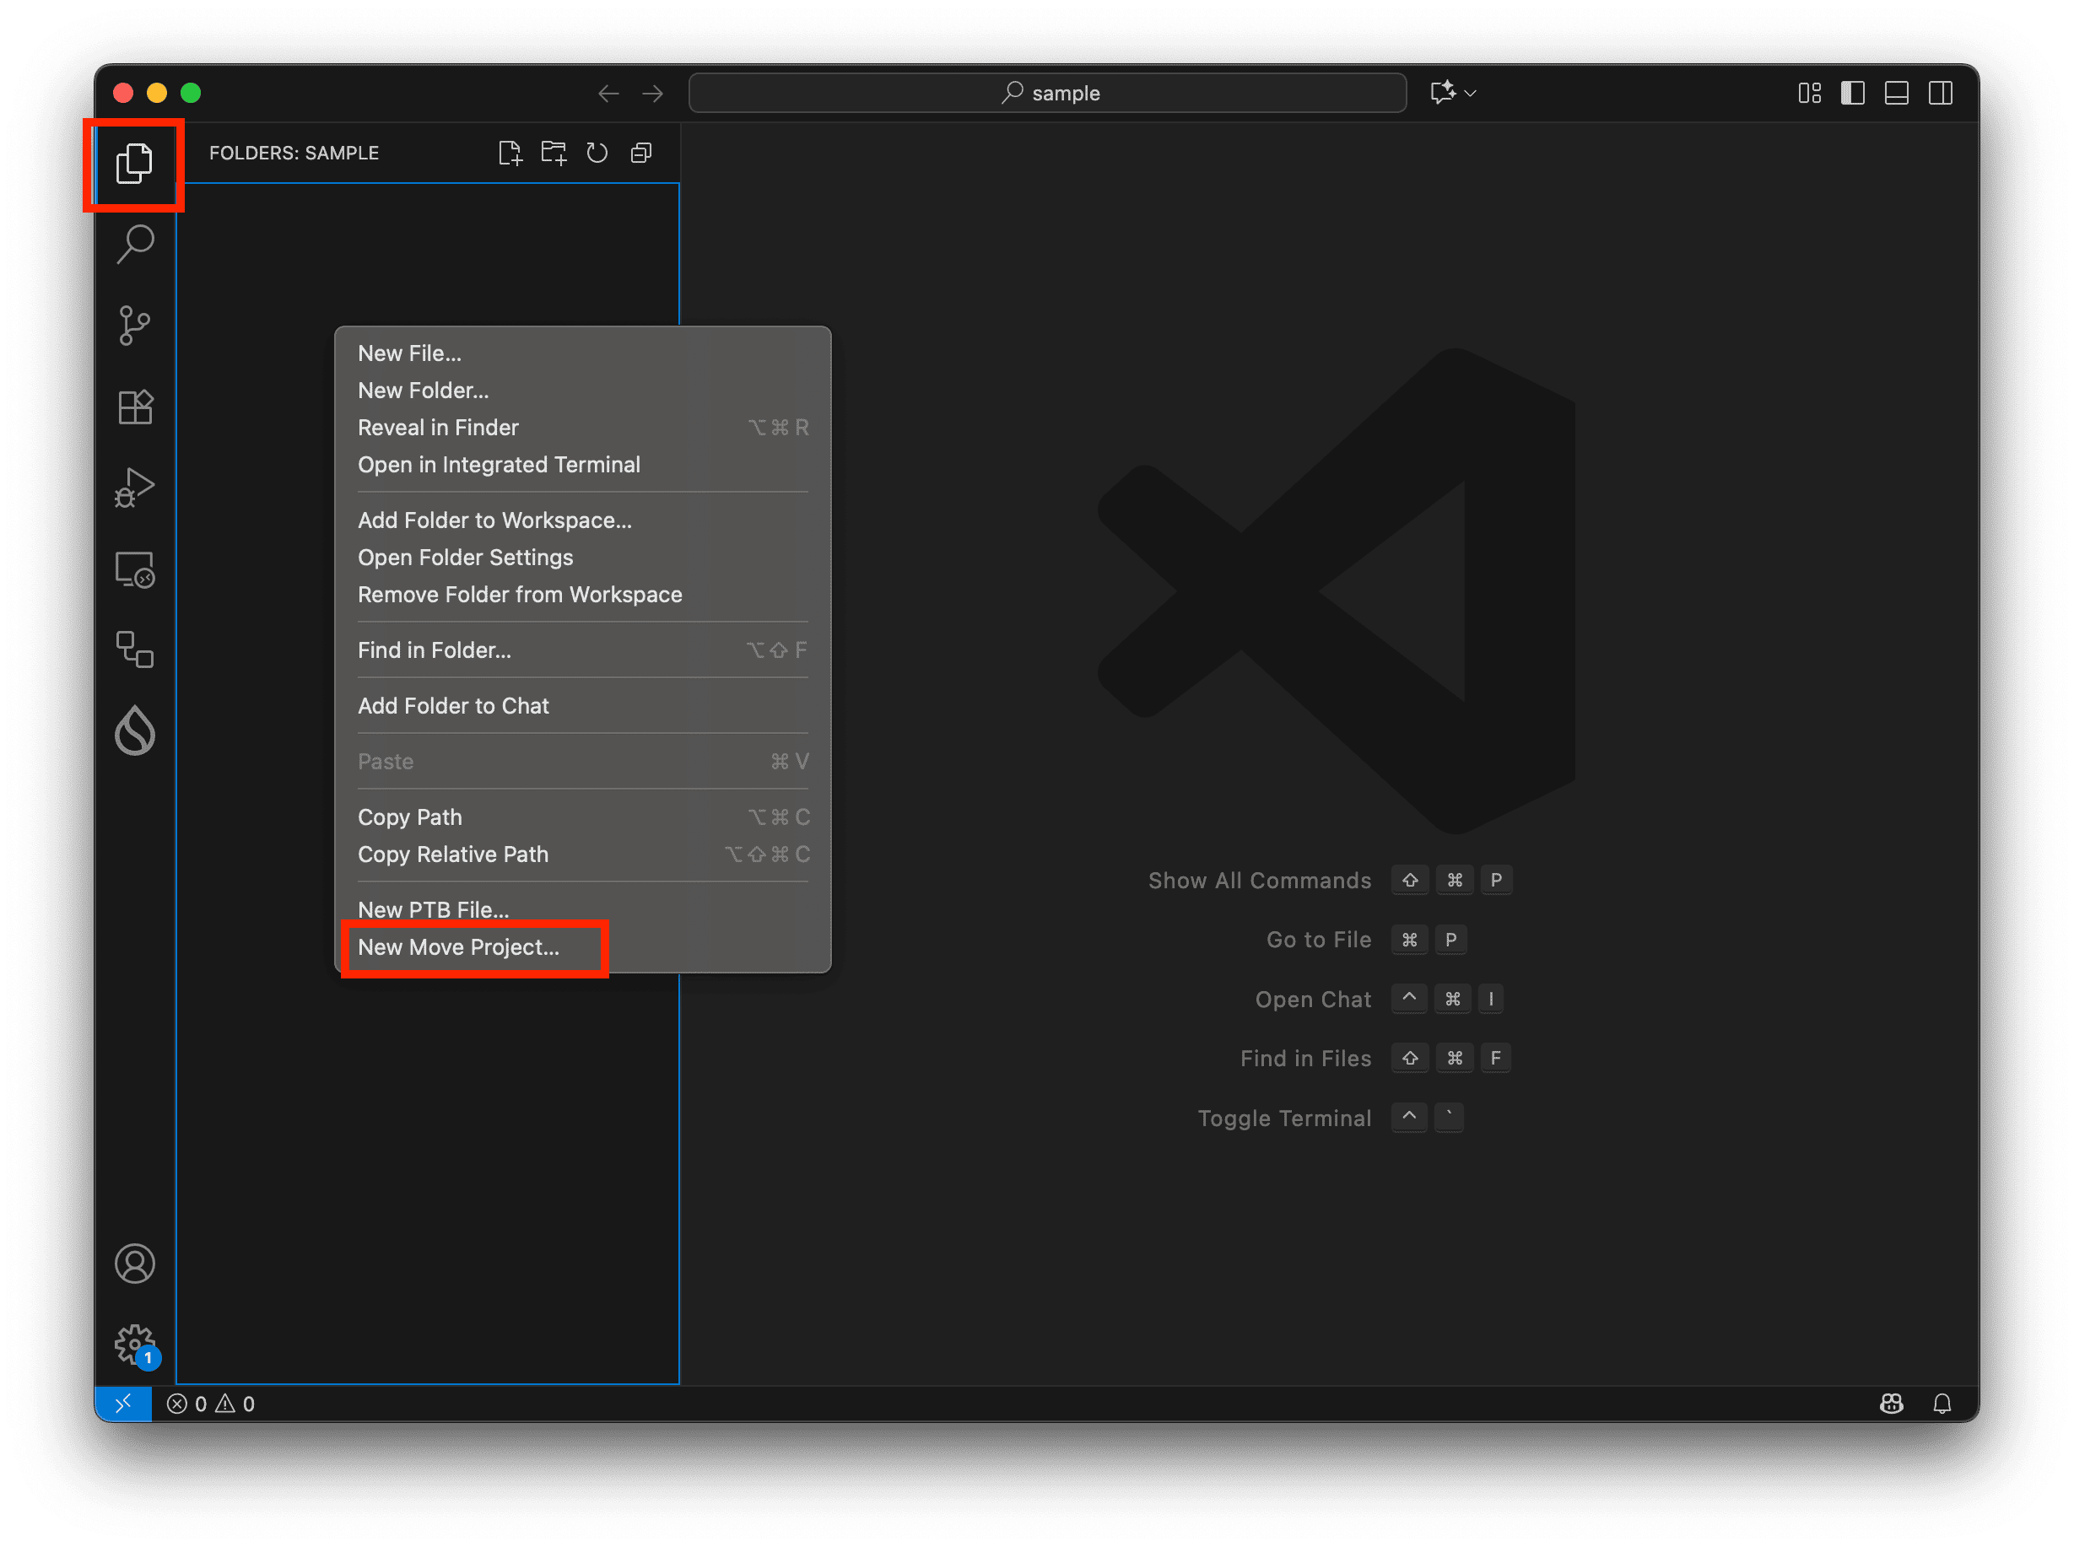Viewport: 2074px width, 1547px height.
Task: Open Copilot from the status bar
Action: [1893, 1403]
